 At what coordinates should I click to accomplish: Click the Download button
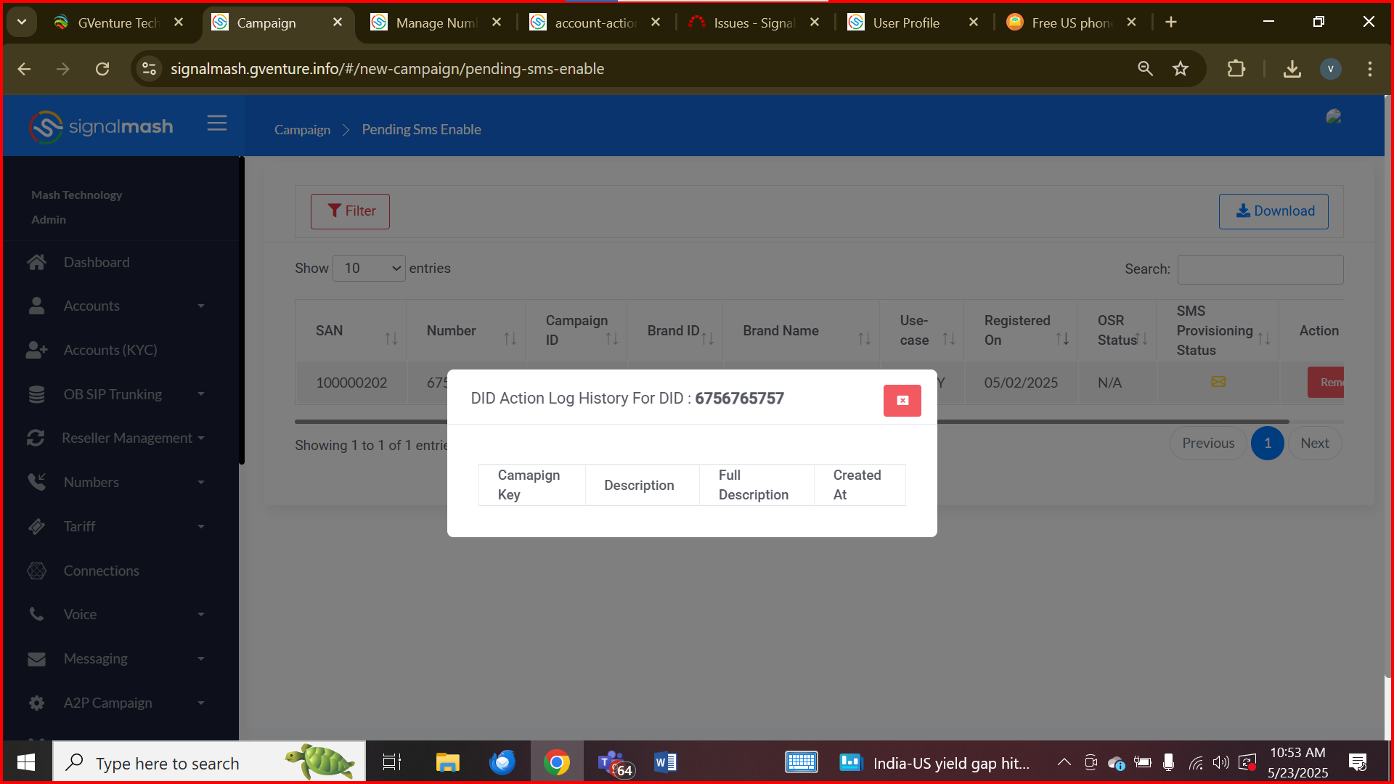[x=1273, y=211]
